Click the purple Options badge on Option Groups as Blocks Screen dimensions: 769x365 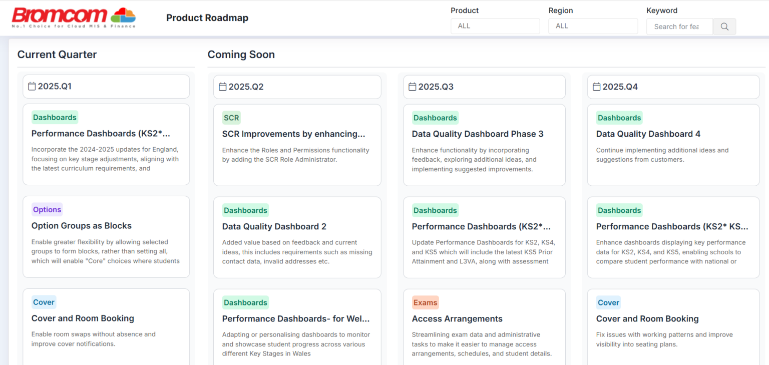[47, 209]
